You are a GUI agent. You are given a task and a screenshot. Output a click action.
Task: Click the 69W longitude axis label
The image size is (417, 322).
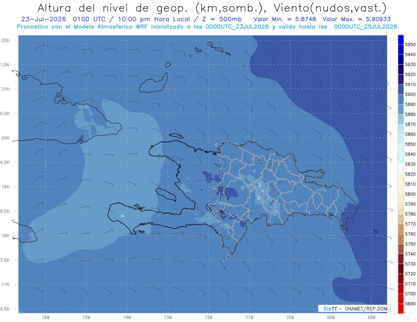331,317
